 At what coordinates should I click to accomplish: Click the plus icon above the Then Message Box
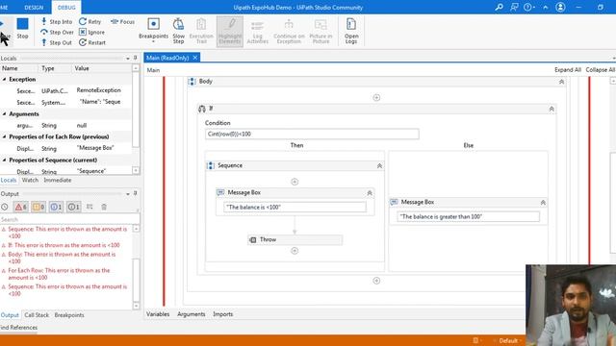pos(295,182)
